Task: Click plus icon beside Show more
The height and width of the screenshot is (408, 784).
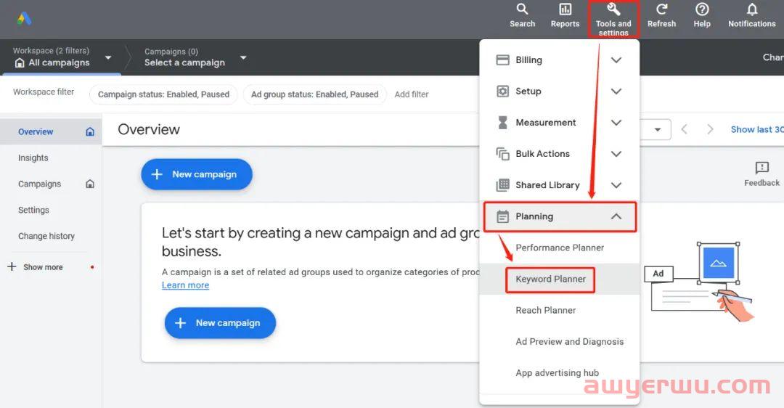Action: tap(12, 266)
